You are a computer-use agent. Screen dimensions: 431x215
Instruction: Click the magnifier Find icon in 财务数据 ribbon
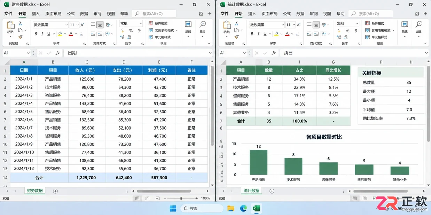(x=202, y=24)
